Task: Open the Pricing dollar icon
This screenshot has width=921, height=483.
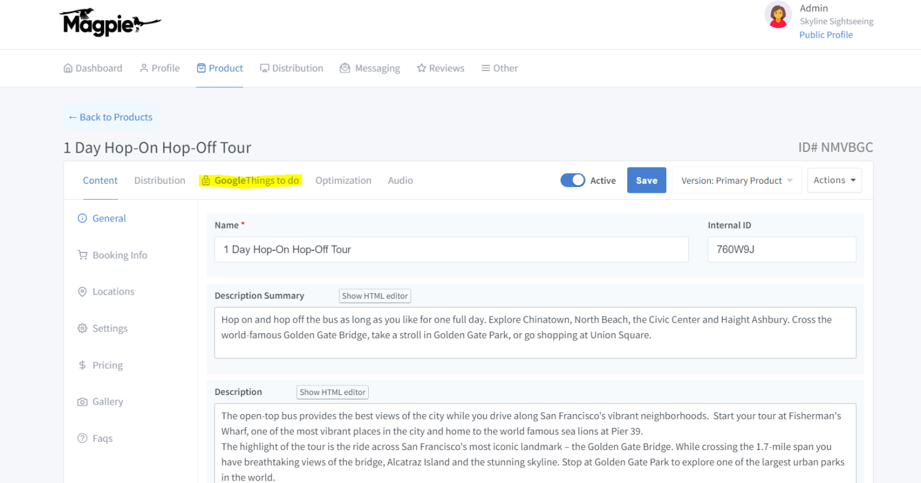Action: pos(82,365)
